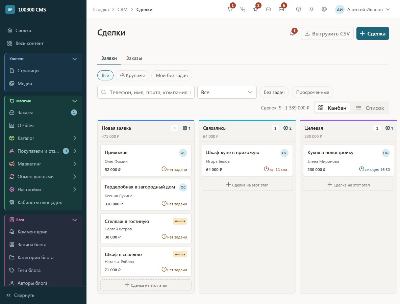
Task: Open Кабинеты площадок in sidebar
Action: pyautogui.click(x=43, y=202)
